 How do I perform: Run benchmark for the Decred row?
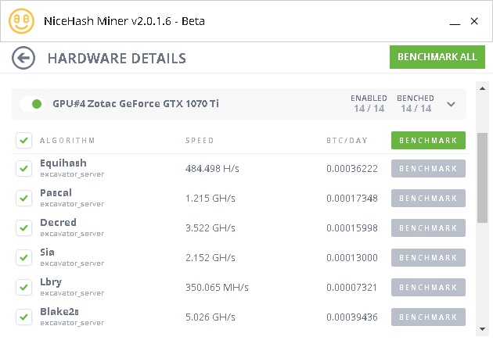(428, 228)
